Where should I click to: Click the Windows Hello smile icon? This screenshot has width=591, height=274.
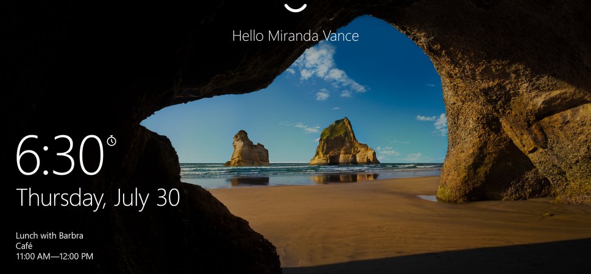[295, 7]
